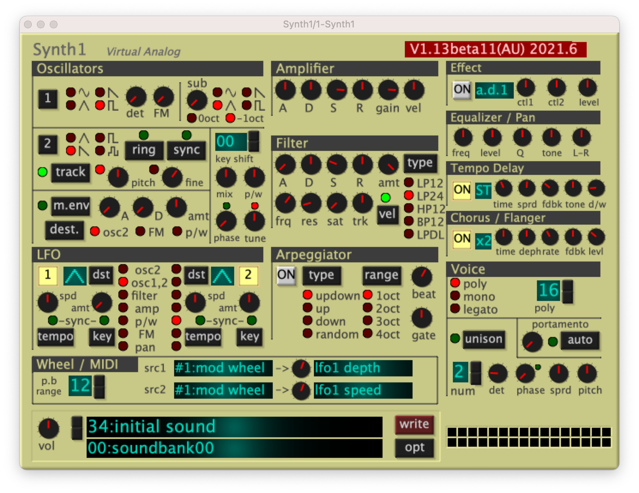
Task: Select mono voice mode
Action: [455, 296]
